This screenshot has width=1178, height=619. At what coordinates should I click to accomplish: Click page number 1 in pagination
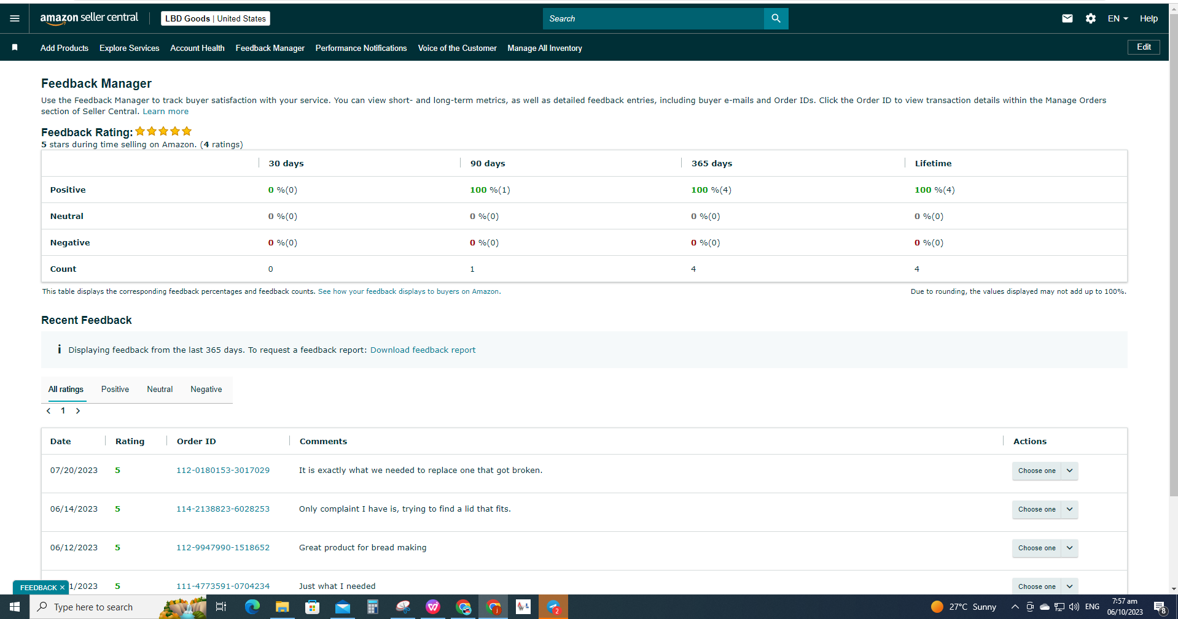pos(63,411)
